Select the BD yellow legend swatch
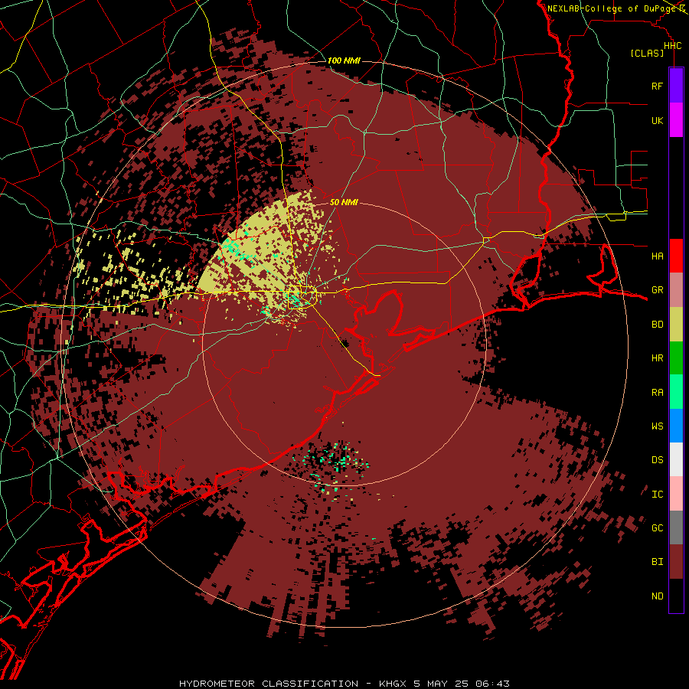Screen dimensions: 689x689 (x=676, y=325)
